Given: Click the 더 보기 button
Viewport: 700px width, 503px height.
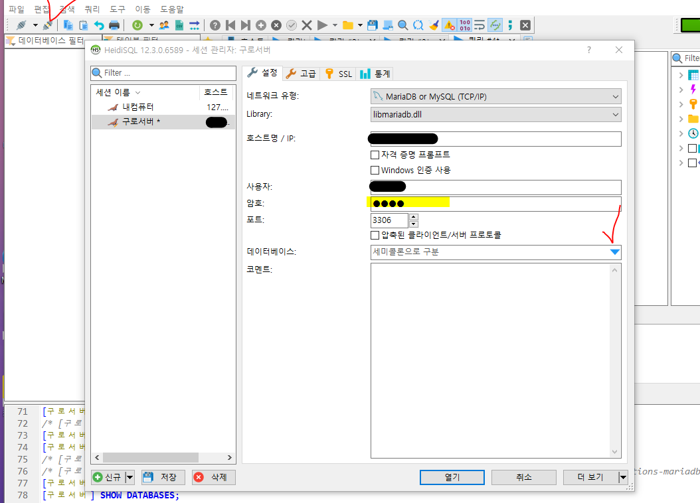Looking at the screenshot, I should coord(590,477).
